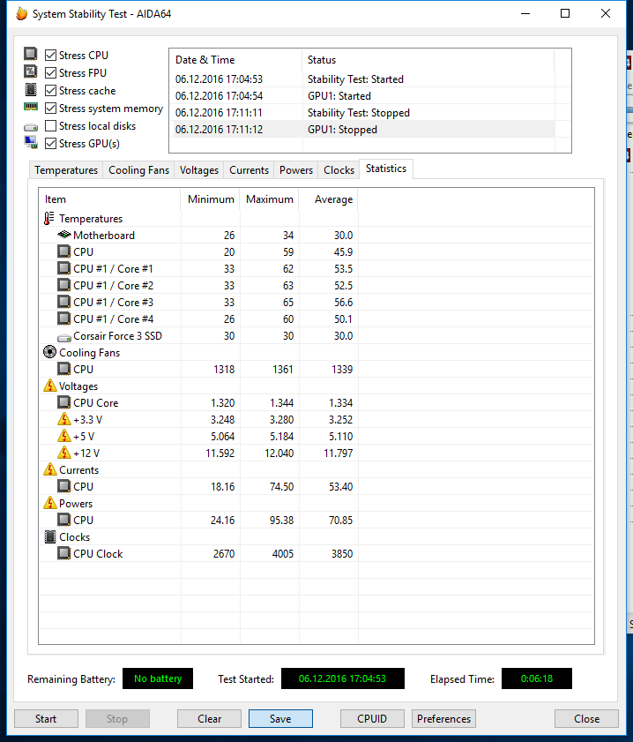The height and width of the screenshot is (742, 633).
Task: Click the Motherboard row icon
Action: [63, 235]
